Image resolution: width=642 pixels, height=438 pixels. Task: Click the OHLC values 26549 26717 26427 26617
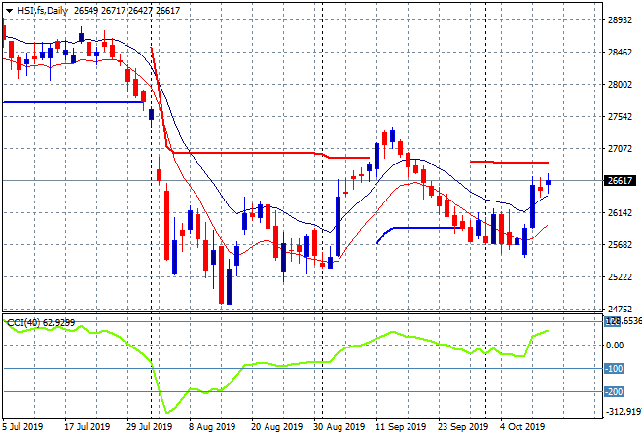click(126, 11)
